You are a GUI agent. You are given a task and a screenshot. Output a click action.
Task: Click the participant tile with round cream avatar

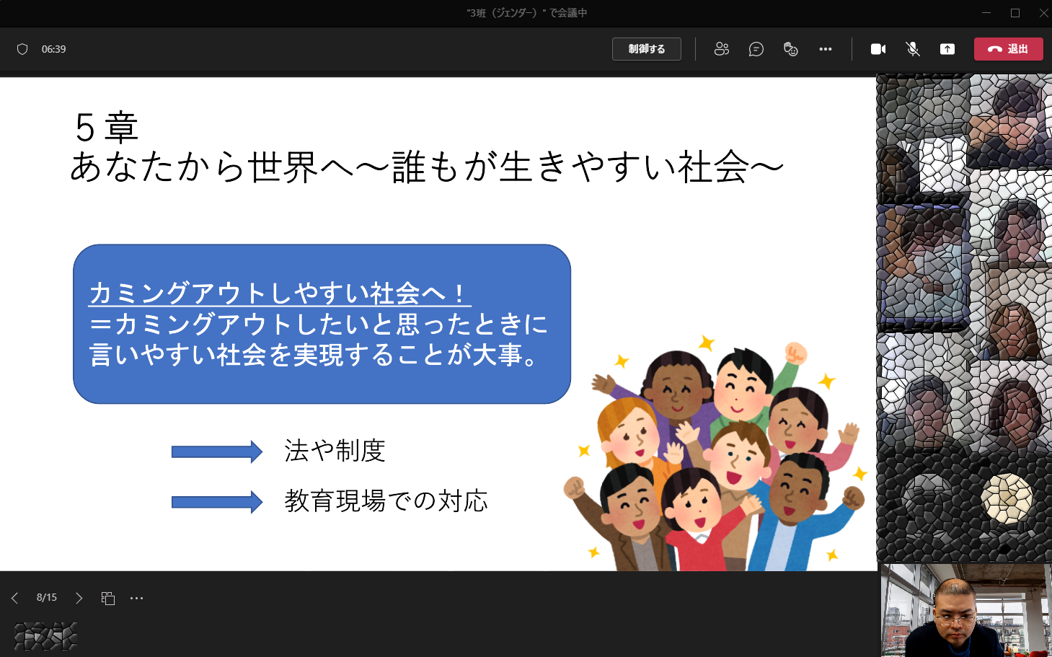point(1007,498)
